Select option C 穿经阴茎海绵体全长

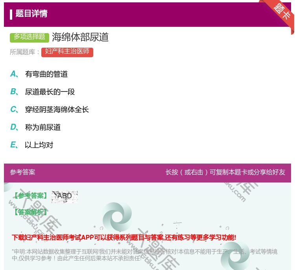[57, 109]
